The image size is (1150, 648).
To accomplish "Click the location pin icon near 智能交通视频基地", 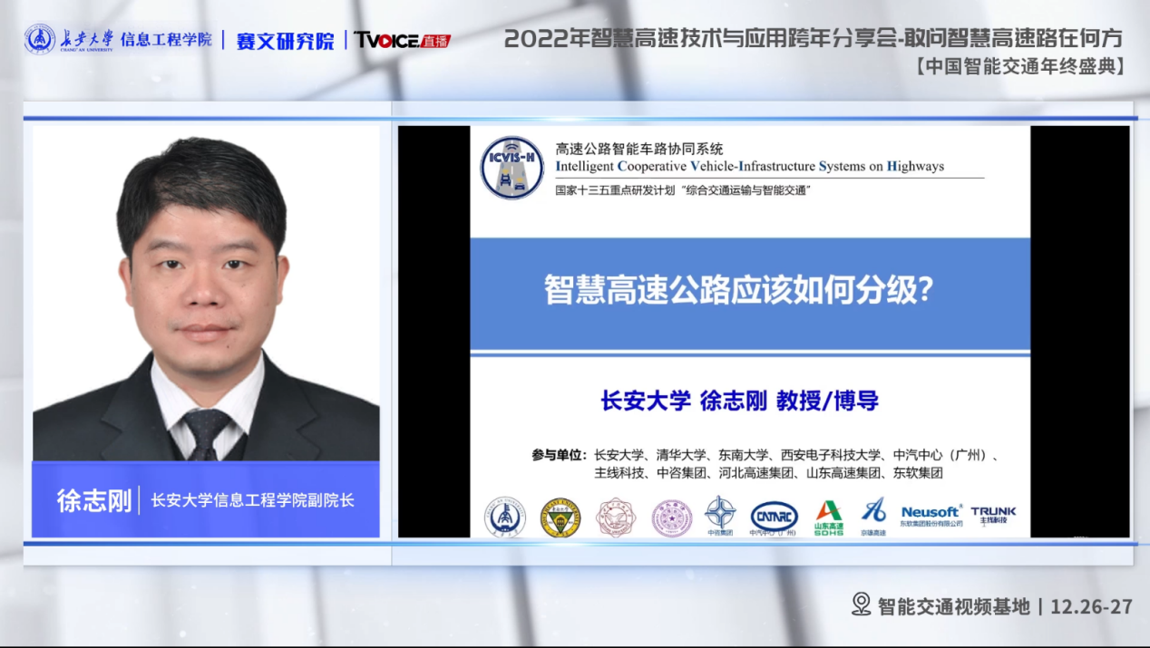I will pos(862,604).
